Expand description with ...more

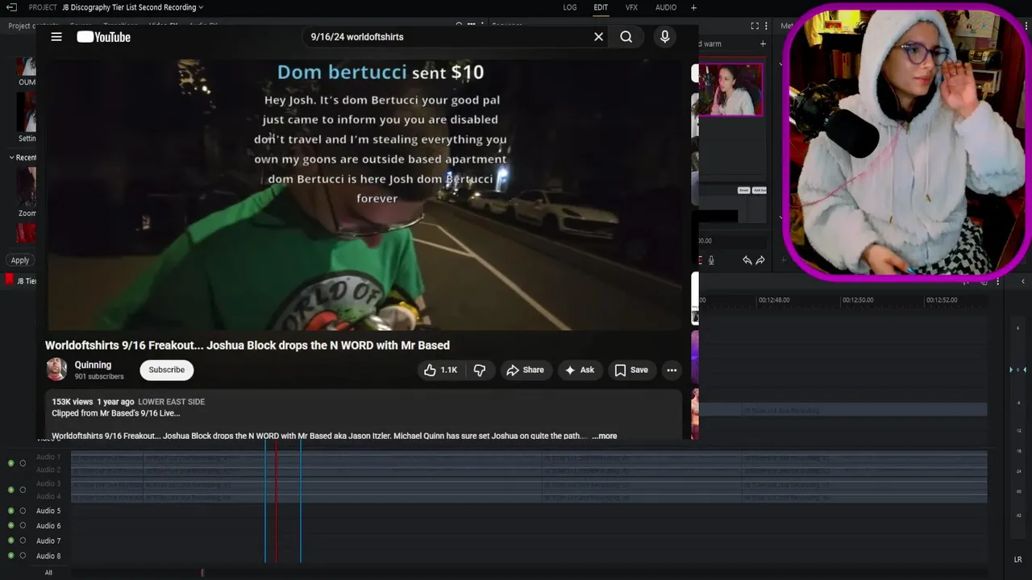pos(604,436)
